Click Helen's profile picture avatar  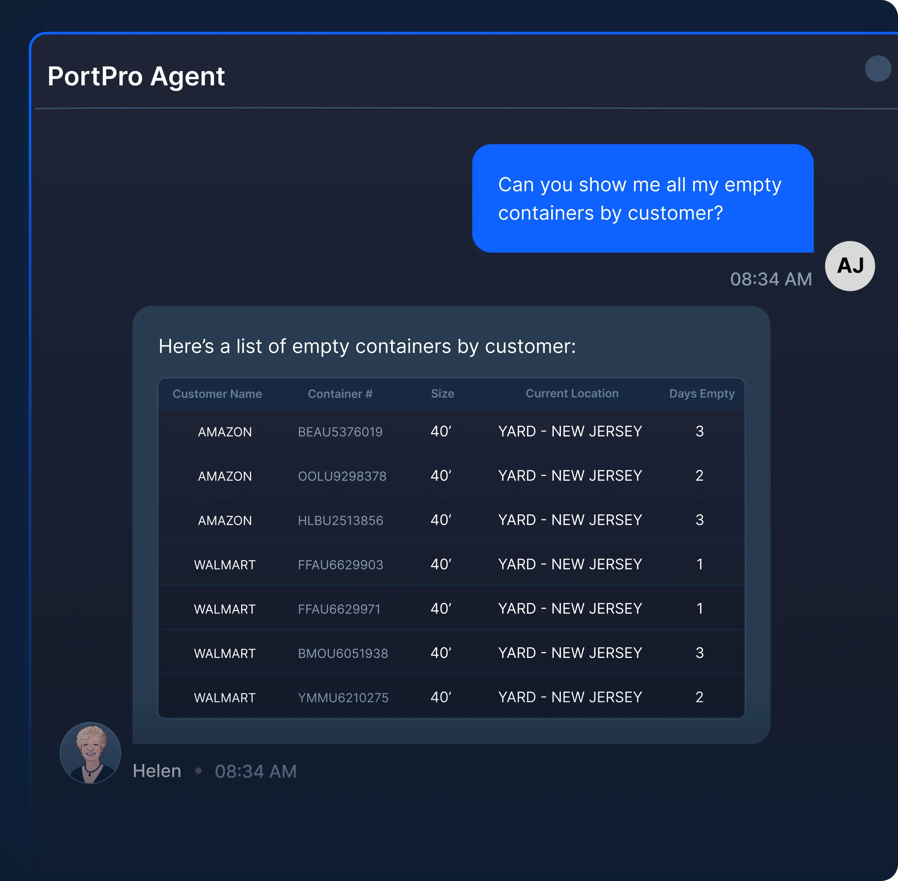click(90, 752)
